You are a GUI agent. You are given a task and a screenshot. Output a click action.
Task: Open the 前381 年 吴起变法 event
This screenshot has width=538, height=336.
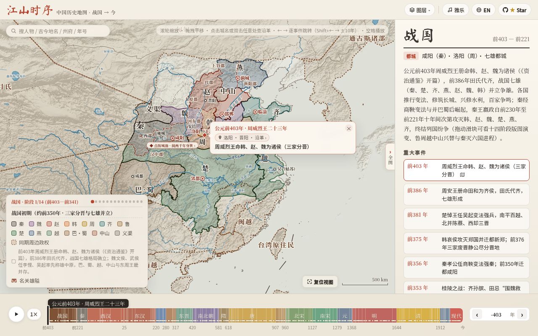467,219
